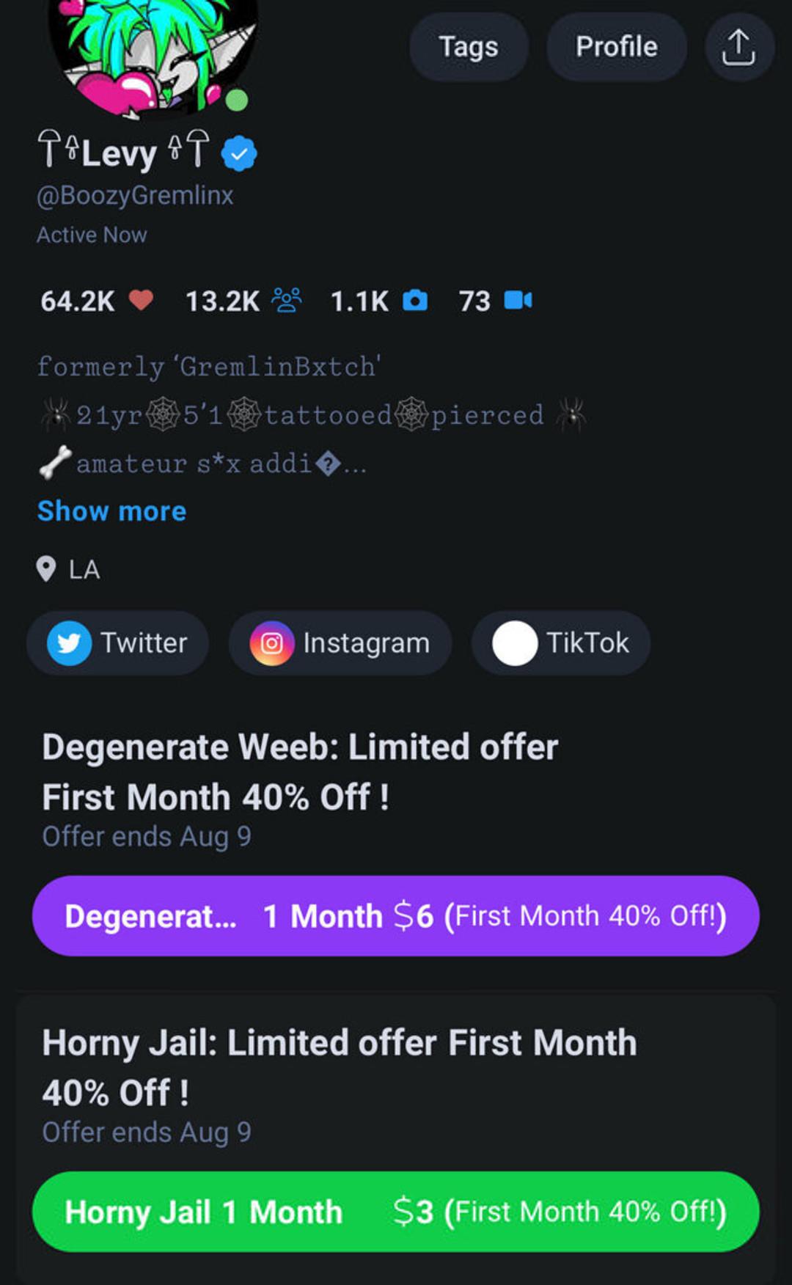Subscribe to Degenerate 1 Month $6 plan

(396, 916)
